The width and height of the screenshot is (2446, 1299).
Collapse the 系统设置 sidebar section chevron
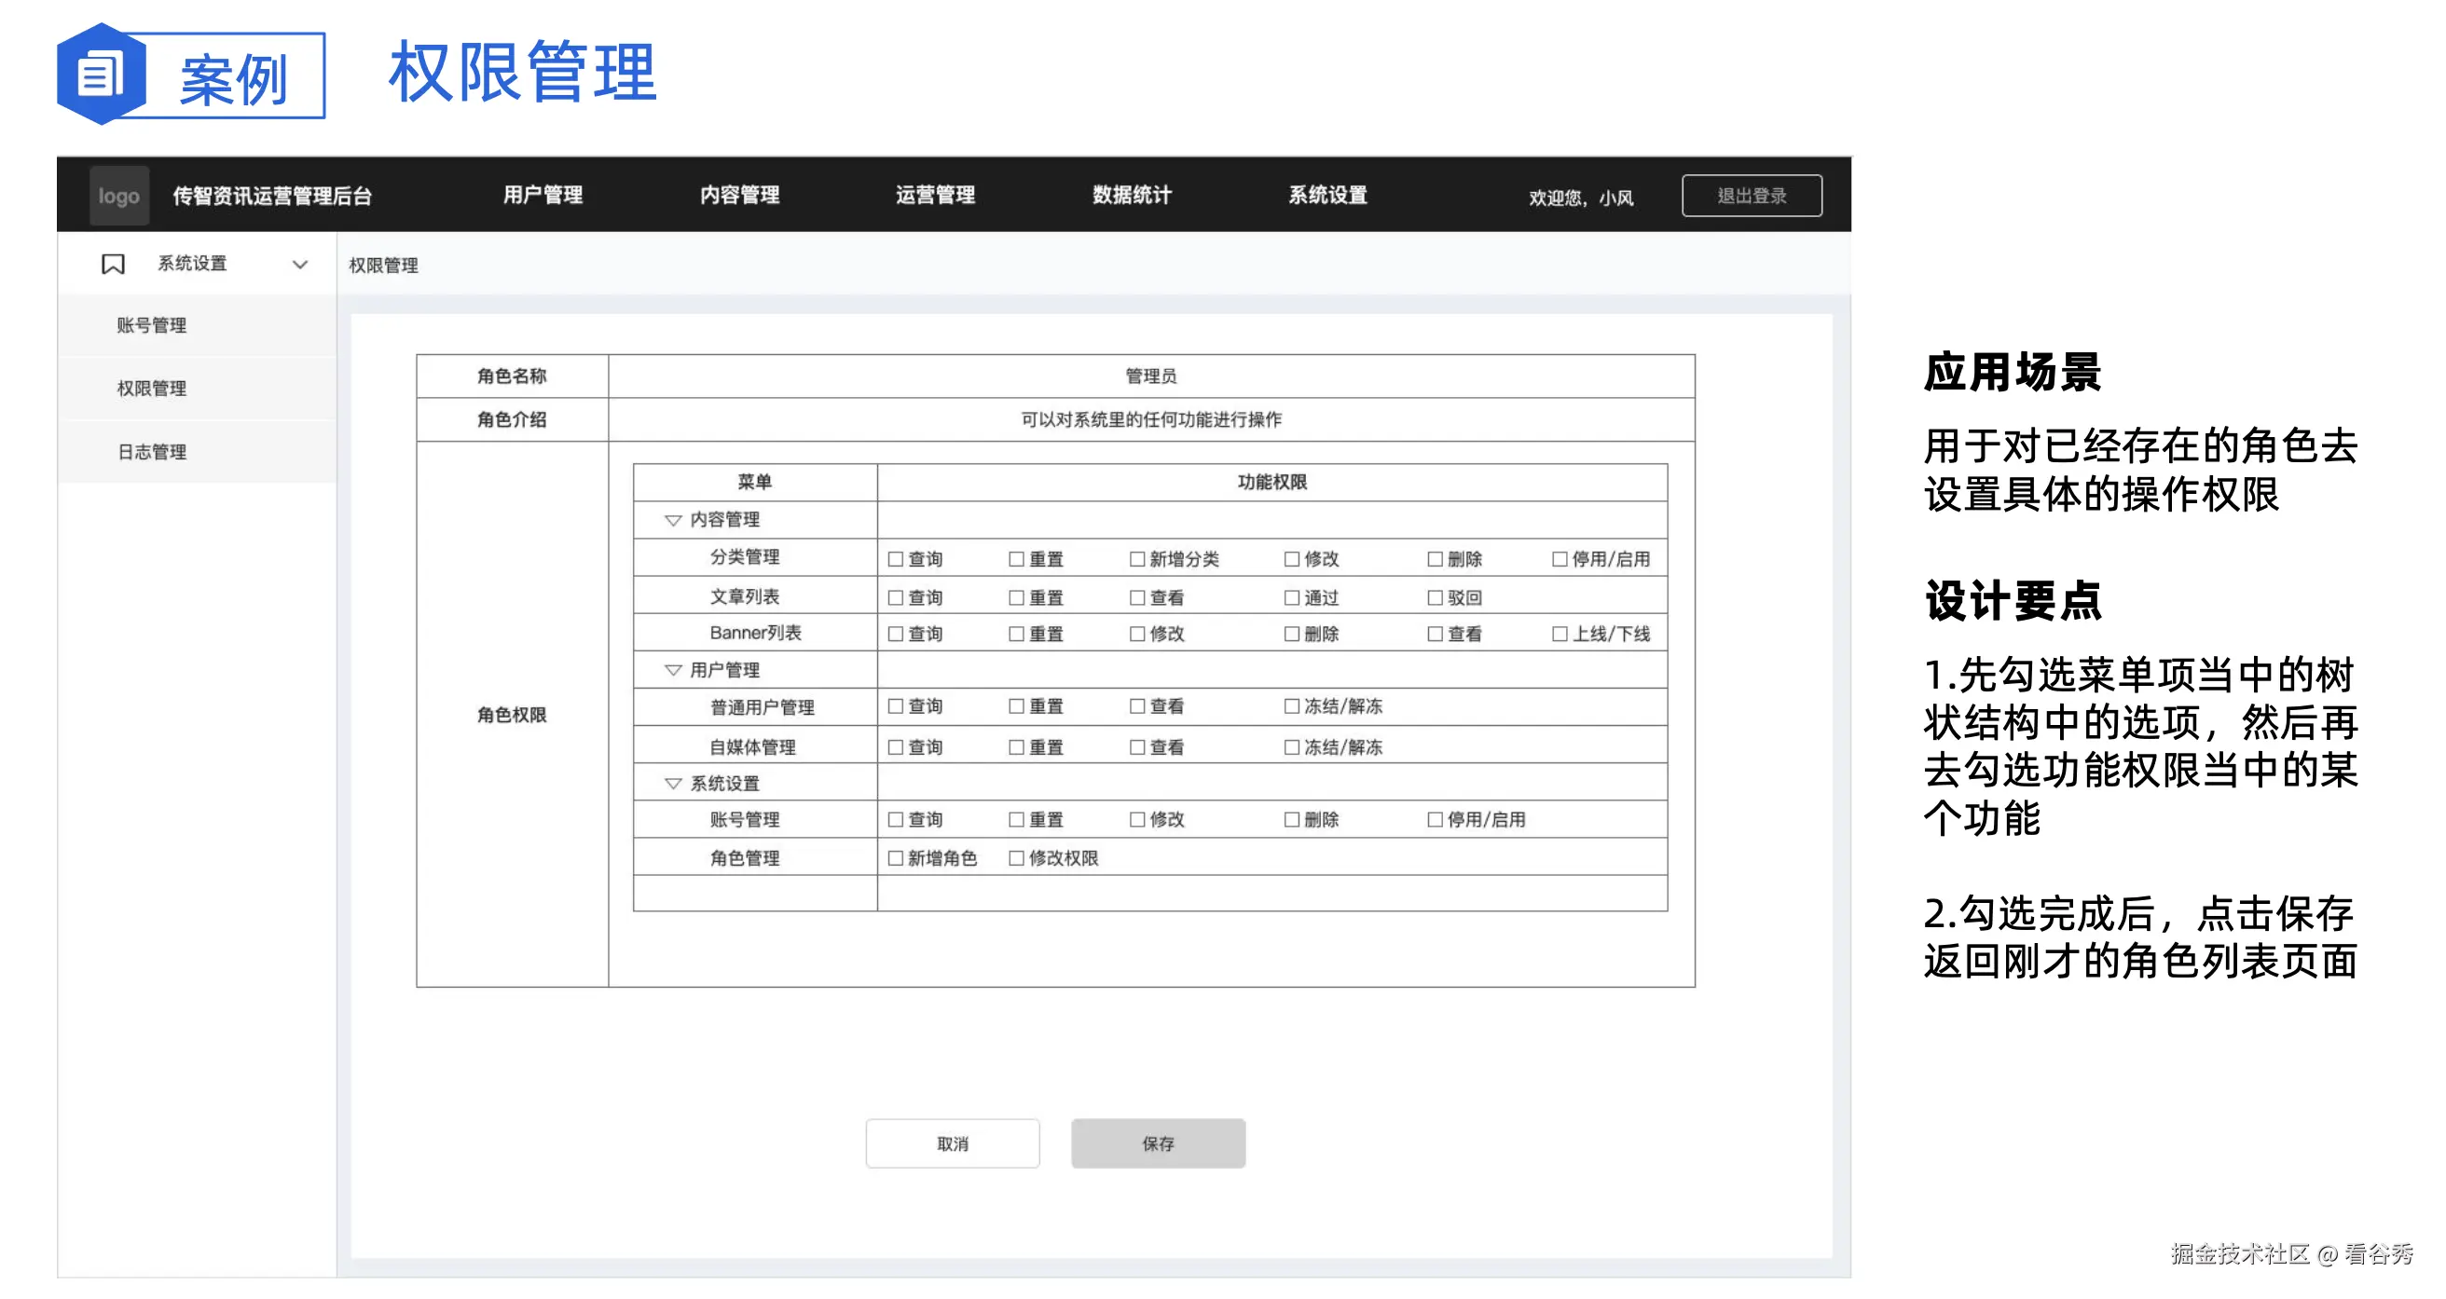click(x=301, y=264)
